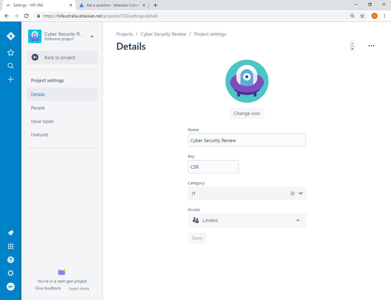Viewport: 391px width, 300px height.
Task: Open the hif profile avatar
Action: [x=11, y=287]
